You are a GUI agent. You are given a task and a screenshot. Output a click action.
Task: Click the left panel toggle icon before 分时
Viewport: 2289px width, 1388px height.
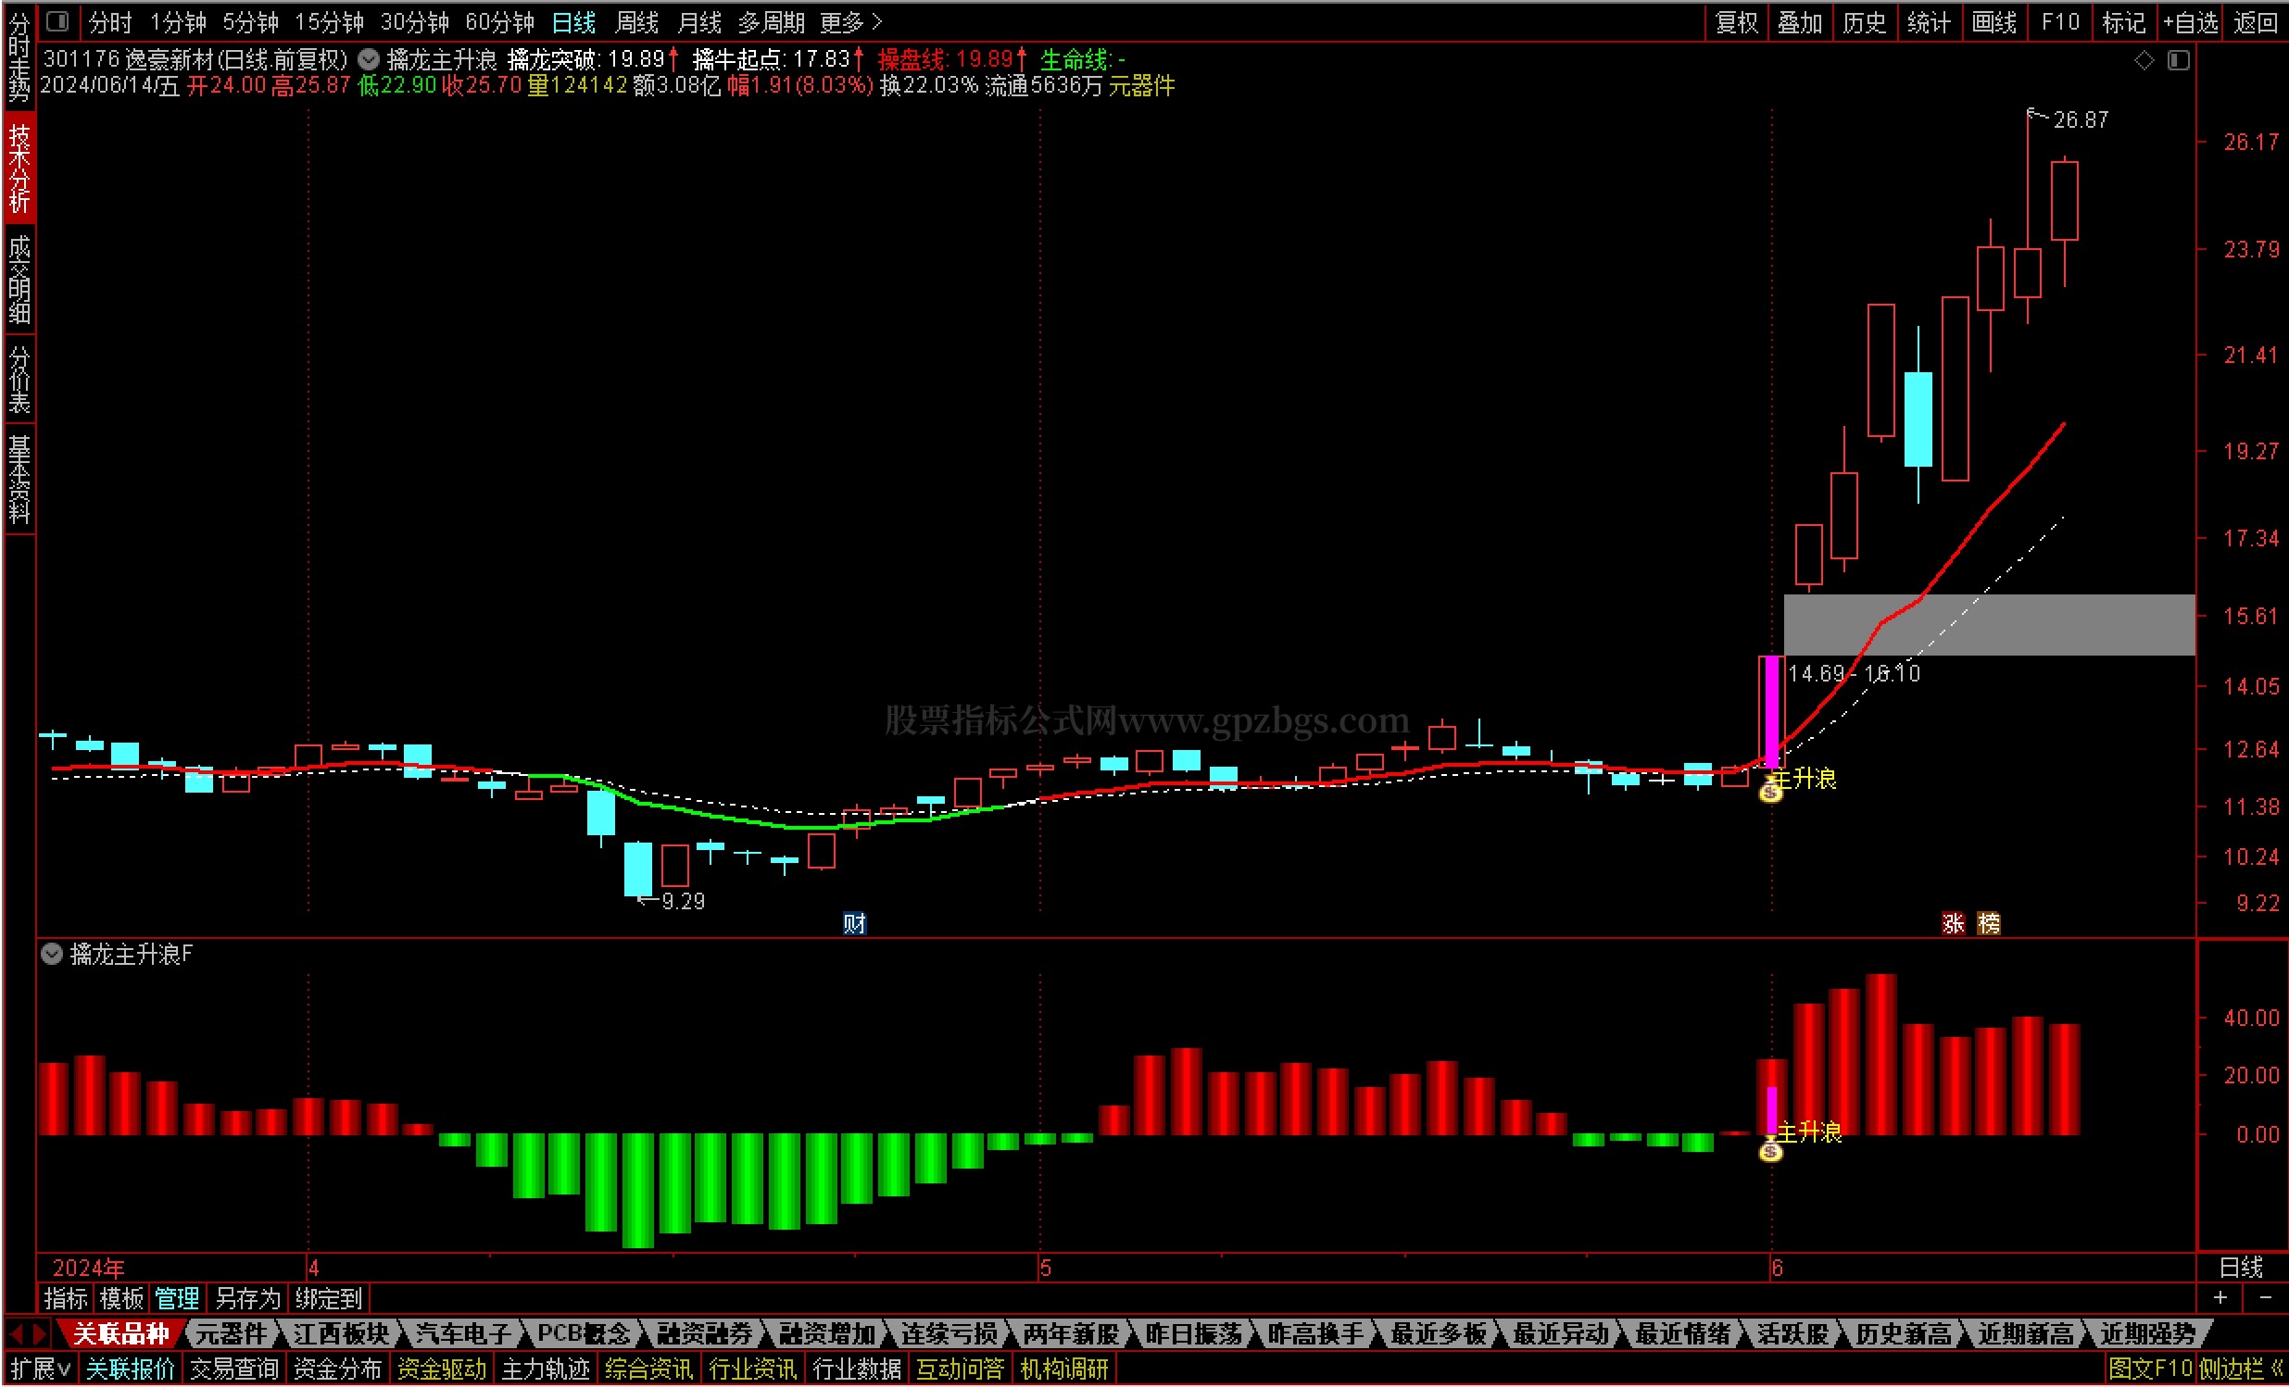point(57,20)
